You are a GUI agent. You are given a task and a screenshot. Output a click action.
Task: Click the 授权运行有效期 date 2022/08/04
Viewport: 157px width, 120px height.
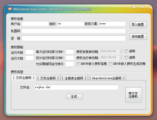coord(108,57)
